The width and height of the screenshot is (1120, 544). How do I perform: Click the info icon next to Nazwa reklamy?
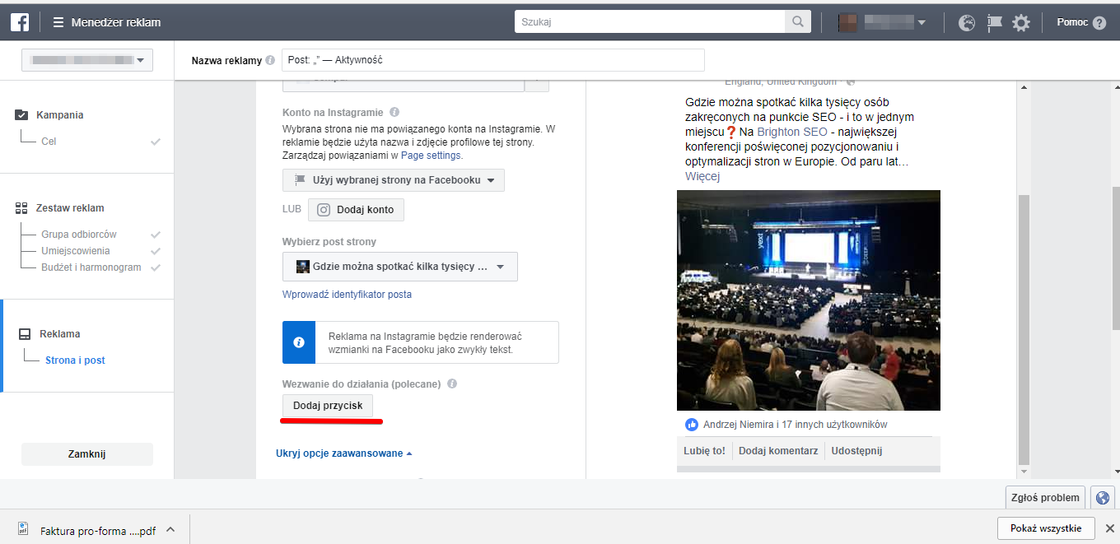click(x=270, y=60)
